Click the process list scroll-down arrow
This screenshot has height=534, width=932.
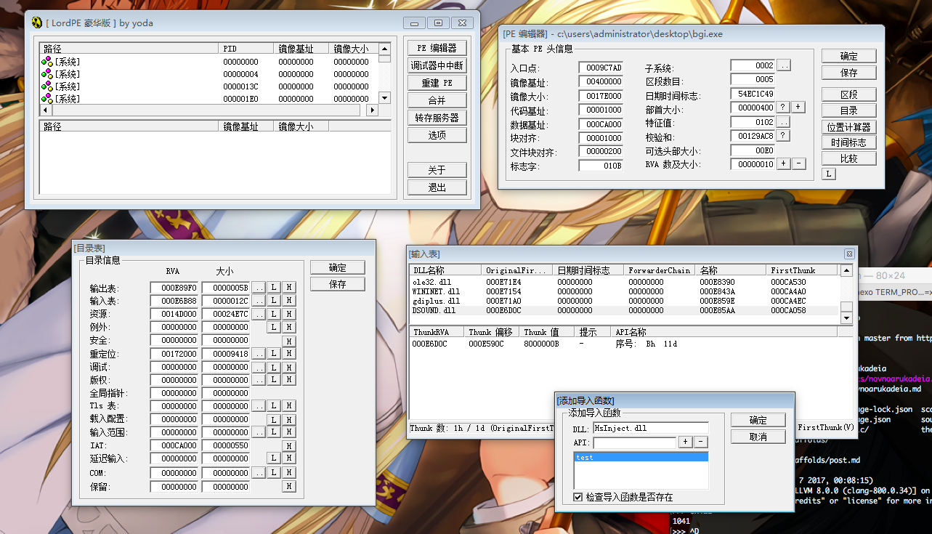coord(385,98)
